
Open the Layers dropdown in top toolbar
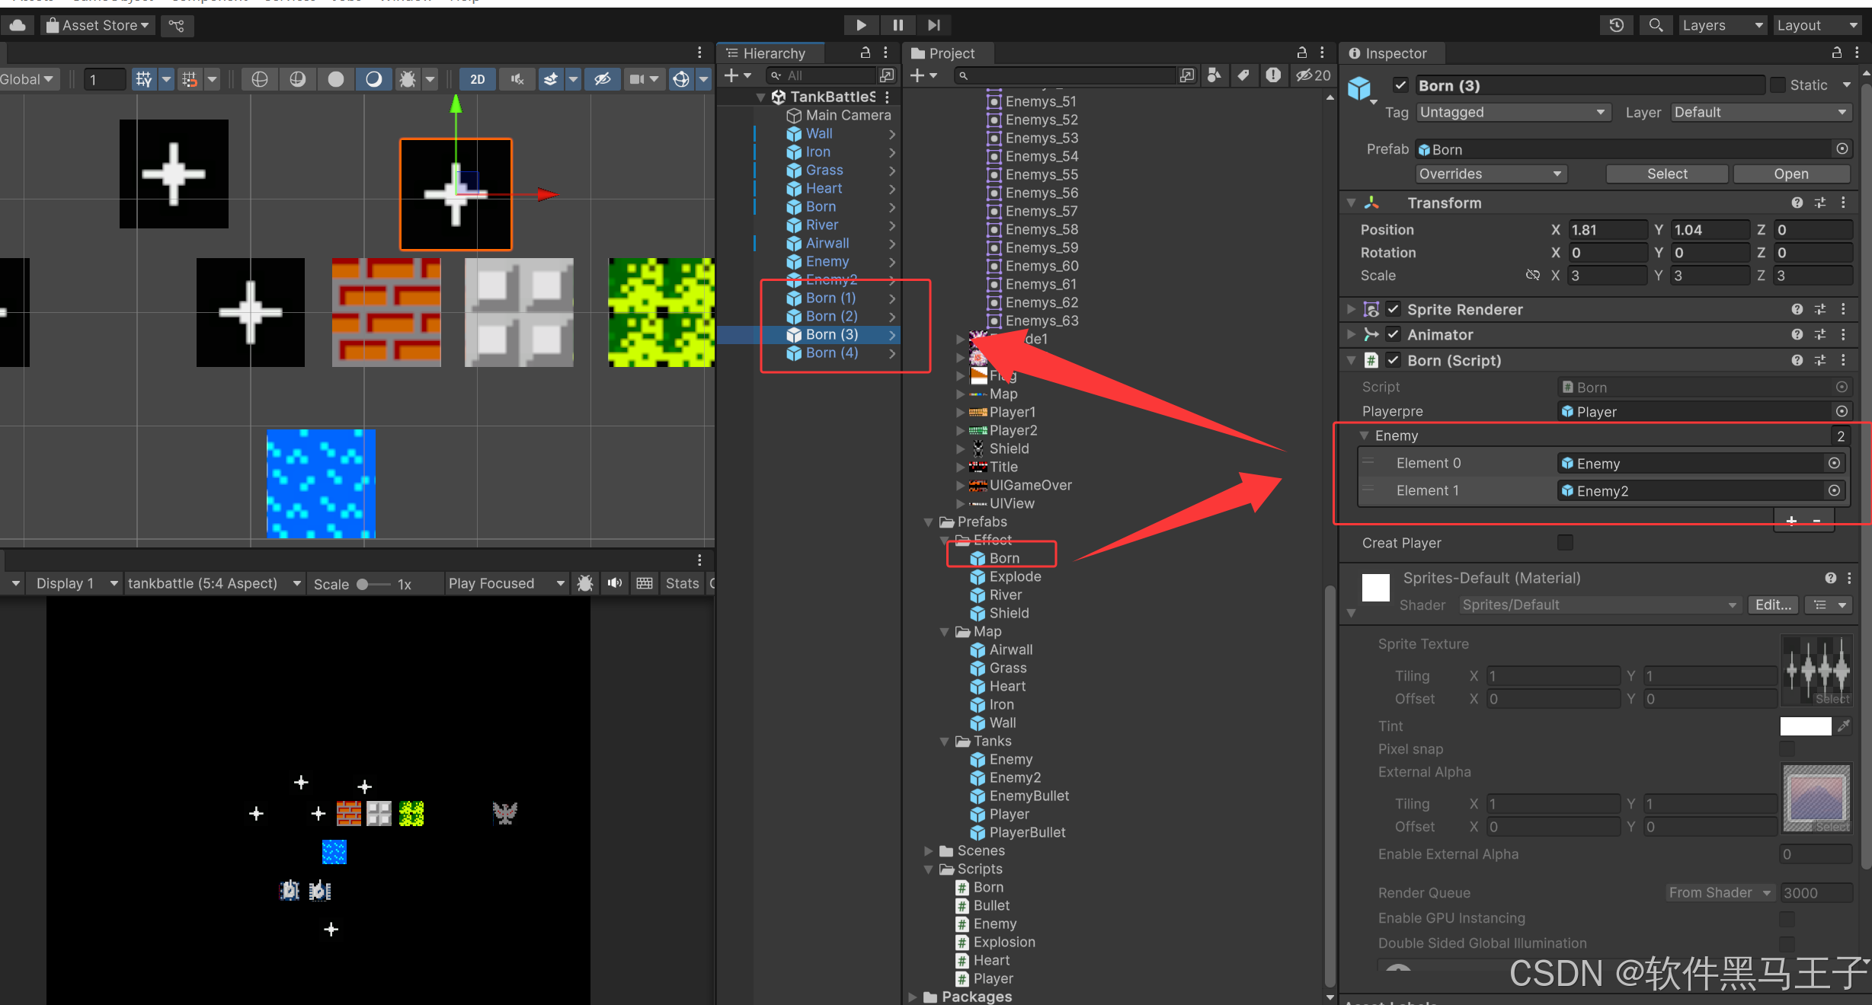[1722, 25]
